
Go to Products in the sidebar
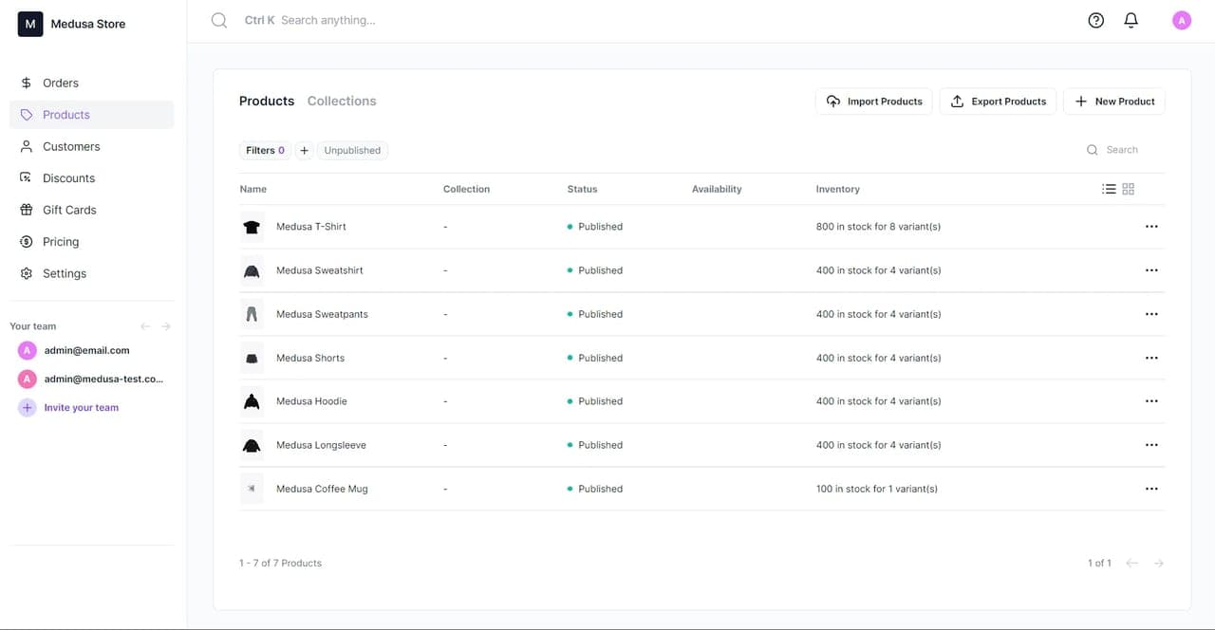(x=92, y=115)
